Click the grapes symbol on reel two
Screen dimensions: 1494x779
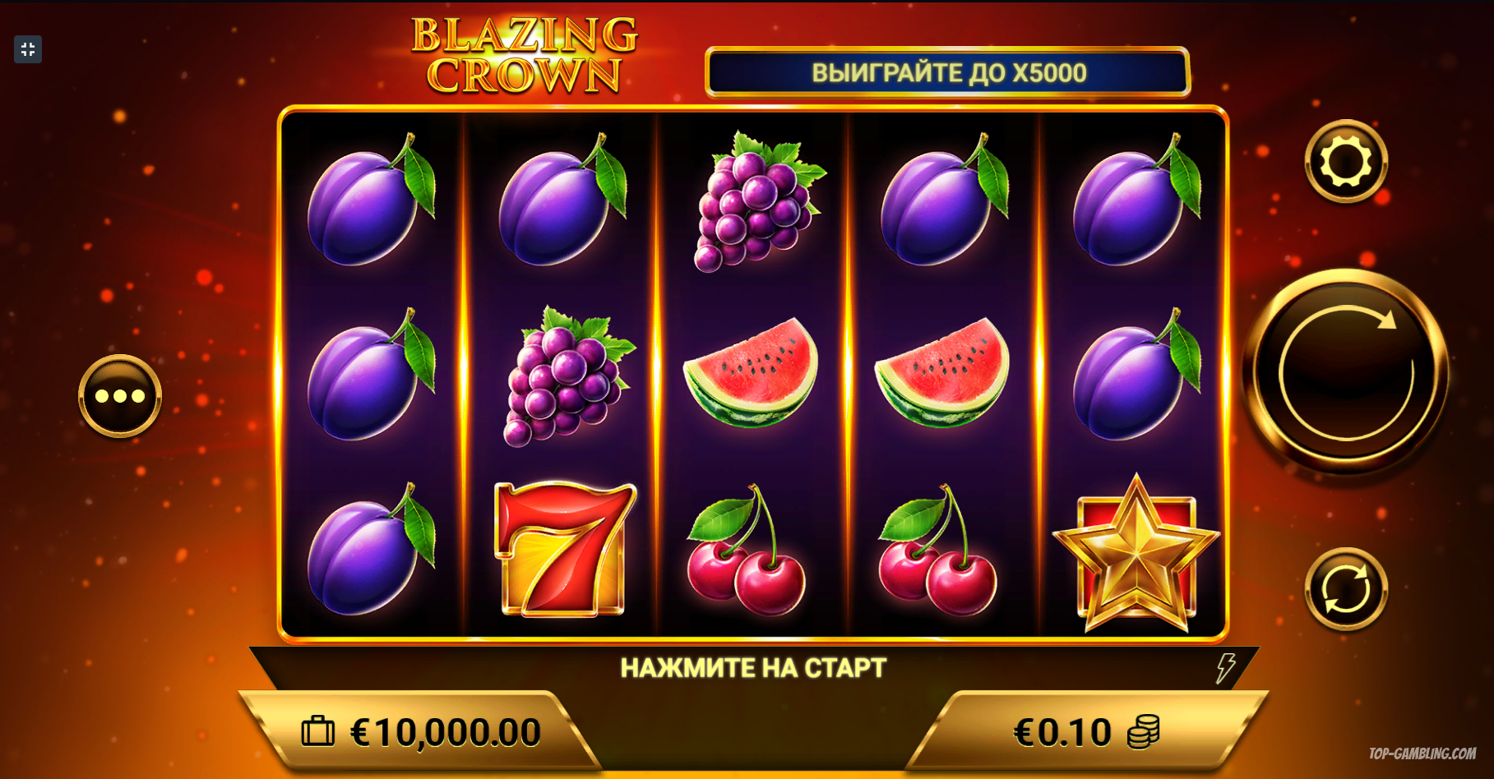[x=567, y=376]
